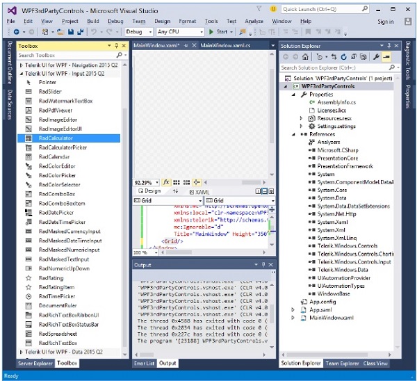Click the Home icon in Solution Explorer
This screenshot has width=417, height=381.
coord(306,57)
